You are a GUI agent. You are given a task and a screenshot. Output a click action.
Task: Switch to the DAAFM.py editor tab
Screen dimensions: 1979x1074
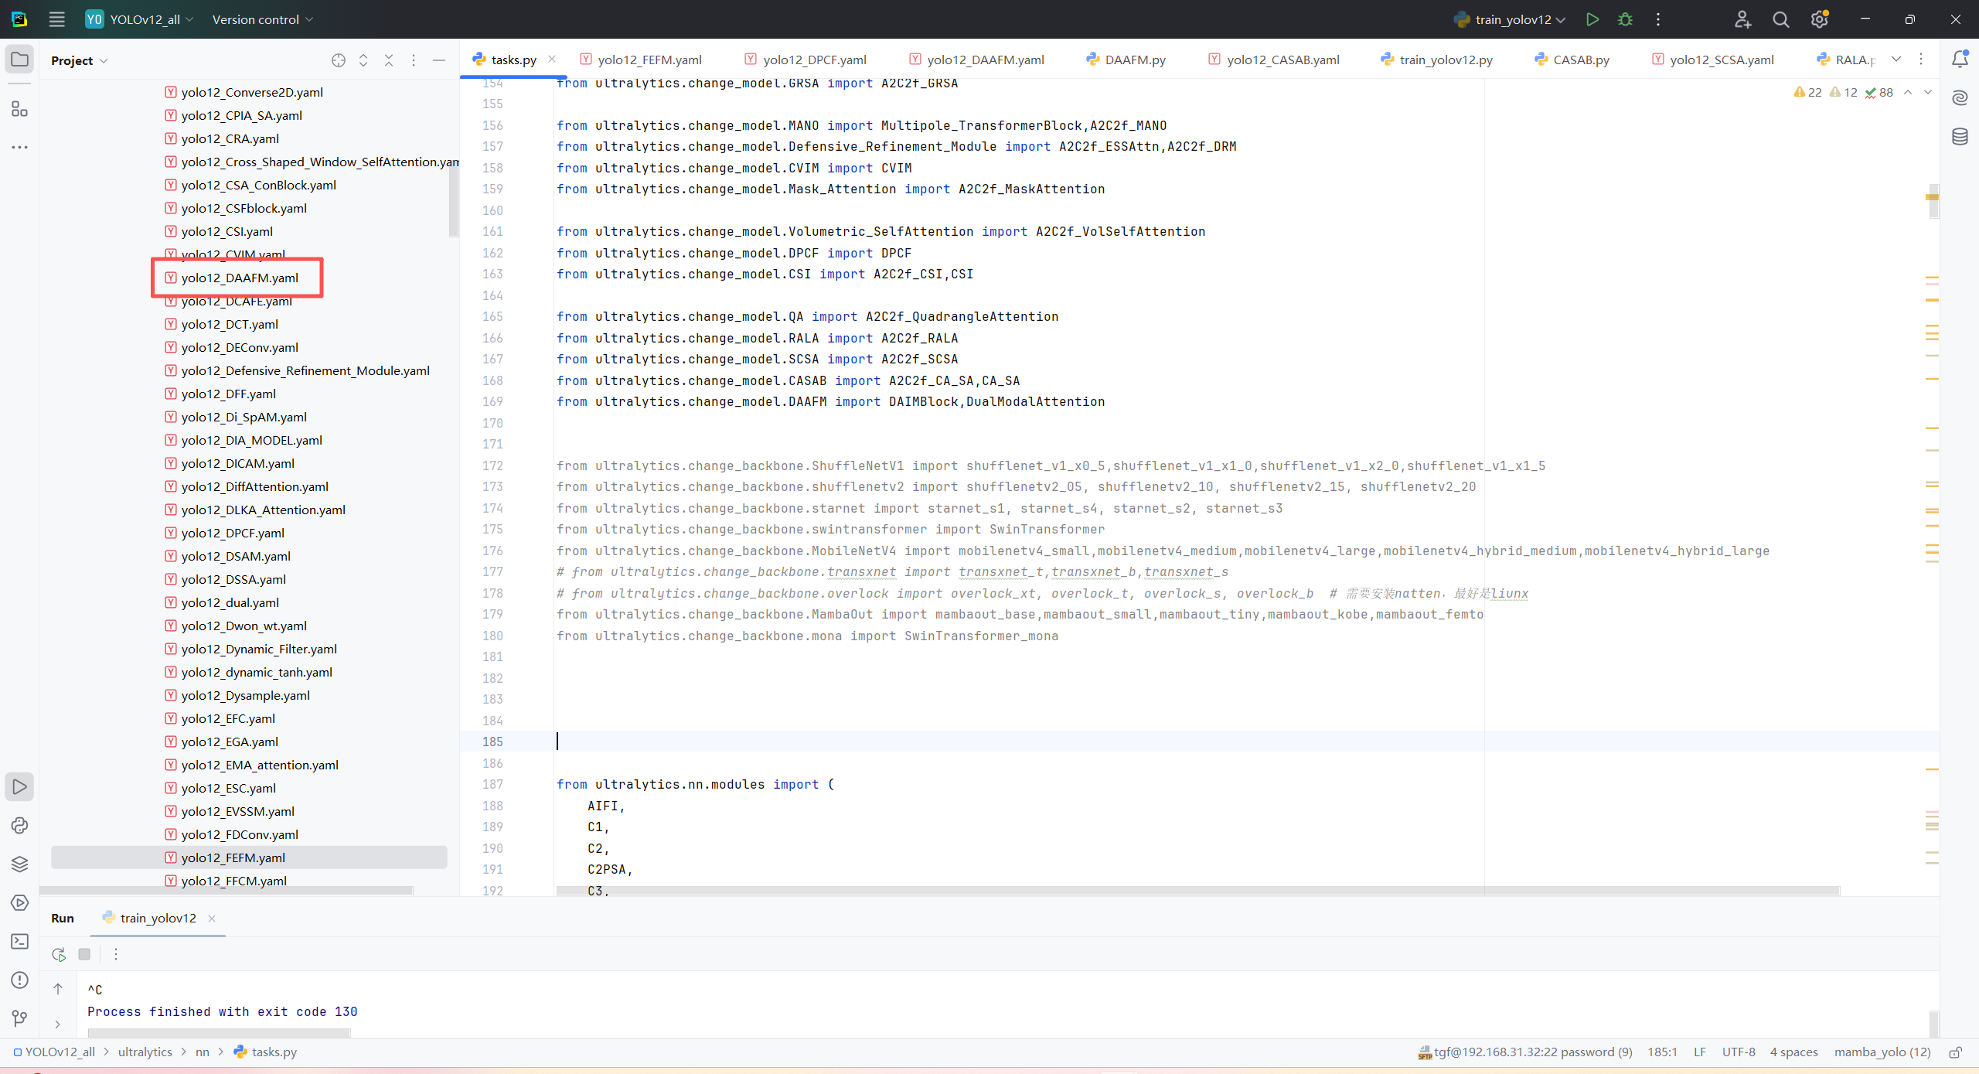click(x=1134, y=60)
